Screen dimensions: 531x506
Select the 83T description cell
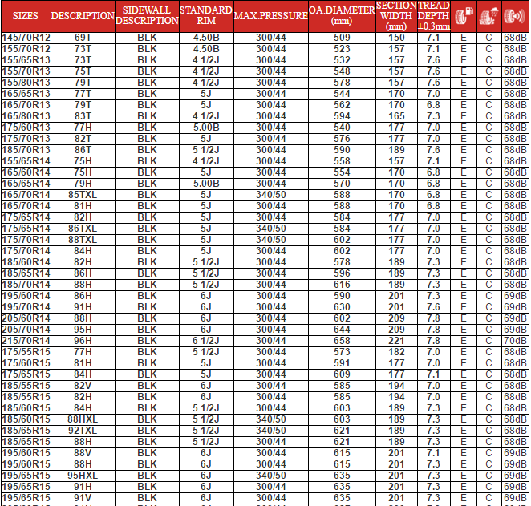(x=83, y=116)
